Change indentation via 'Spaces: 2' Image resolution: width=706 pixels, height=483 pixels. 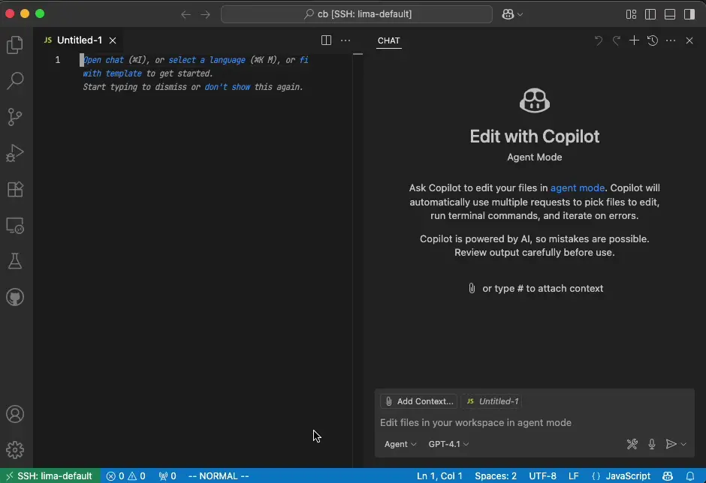pos(496,475)
